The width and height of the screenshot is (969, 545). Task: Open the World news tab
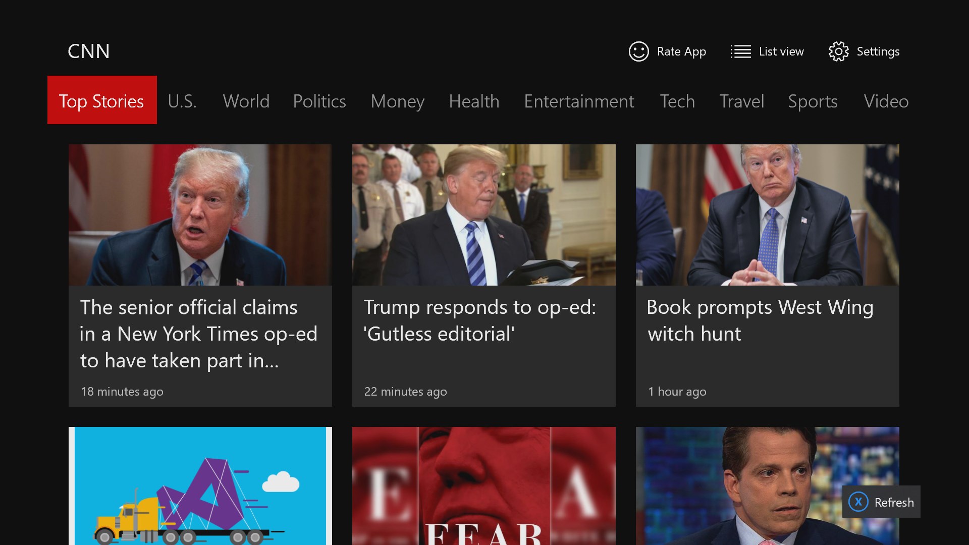(246, 101)
